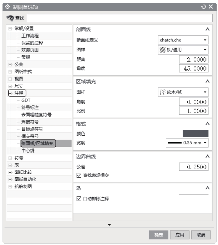The image size is (218, 245).
Task: Click the 剖面线 角度 field 45.0000
Action: (193, 68)
